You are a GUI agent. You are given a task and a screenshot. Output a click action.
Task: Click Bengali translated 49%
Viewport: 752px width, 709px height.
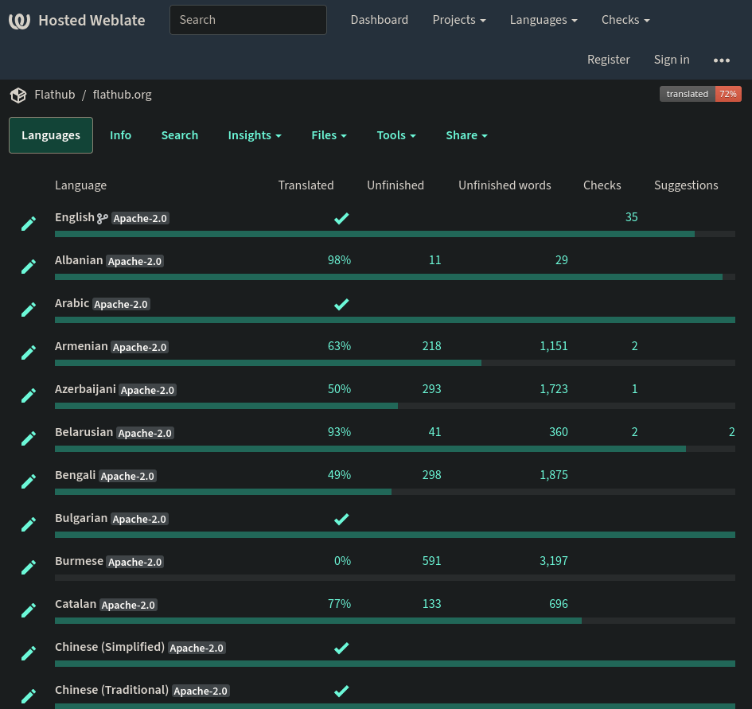click(x=339, y=475)
